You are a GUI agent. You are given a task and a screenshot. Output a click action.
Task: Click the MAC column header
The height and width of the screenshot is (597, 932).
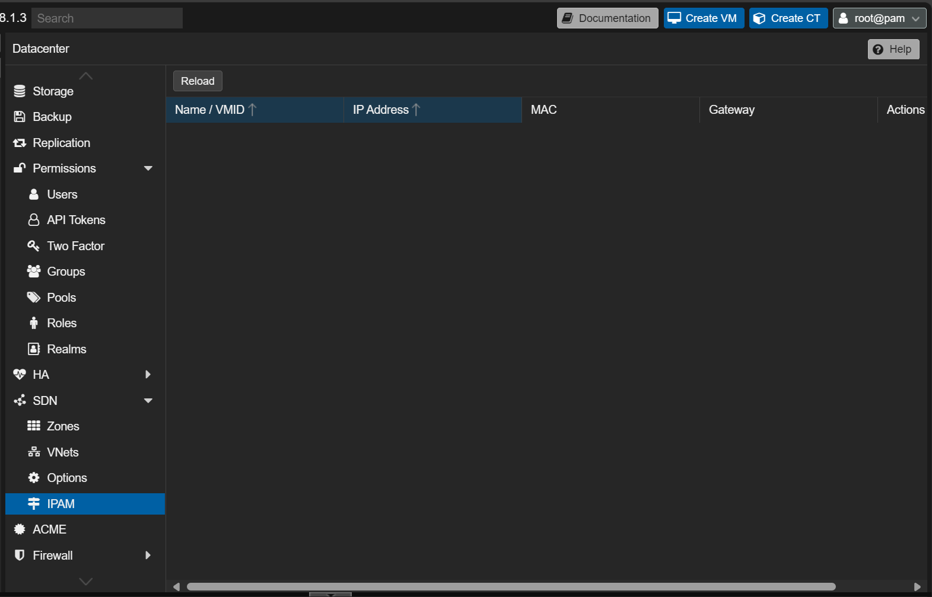pos(611,110)
